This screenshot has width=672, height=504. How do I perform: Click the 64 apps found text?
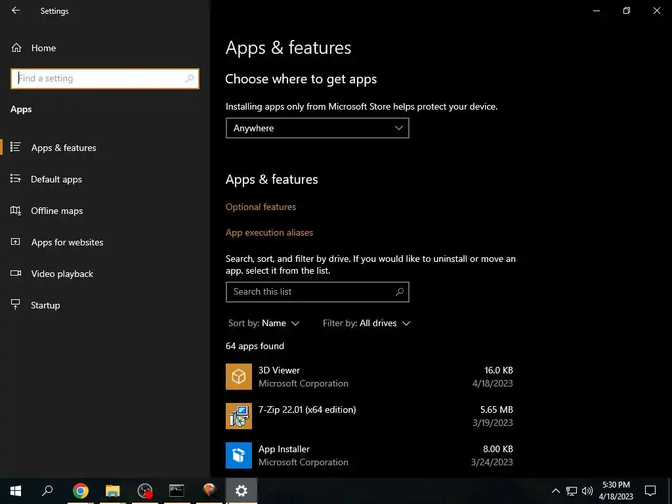(255, 346)
